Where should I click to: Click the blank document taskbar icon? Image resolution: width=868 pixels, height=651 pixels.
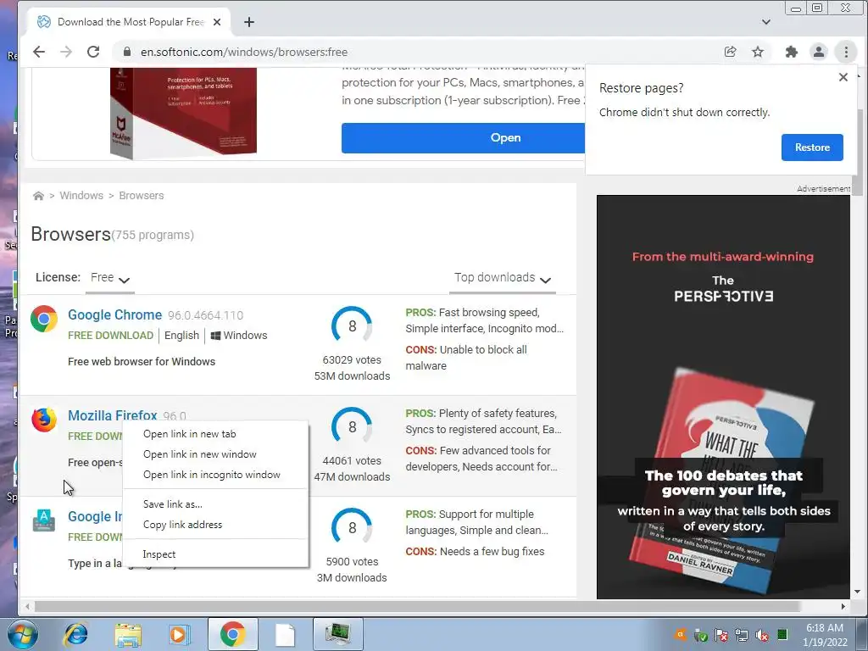(x=285, y=634)
